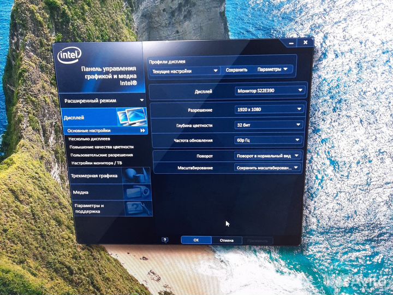Click the Сохранить profile button
Image resolution: width=393 pixels, height=295 pixels.
click(x=236, y=70)
